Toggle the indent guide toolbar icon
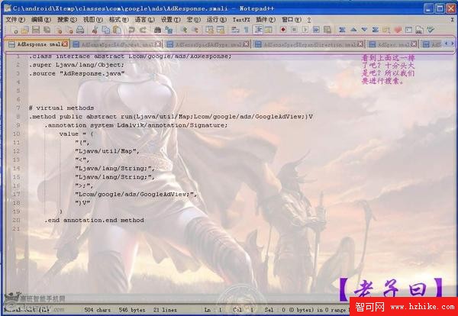This screenshot has width=458, height=316. pyautogui.click(x=257, y=30)
